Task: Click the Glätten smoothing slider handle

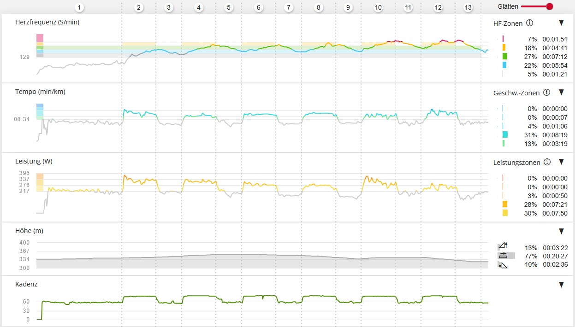Action: tap(549, 6)
